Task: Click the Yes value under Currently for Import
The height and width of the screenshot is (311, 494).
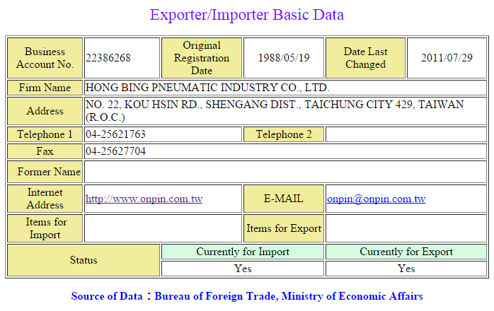Action: (243, 269)
